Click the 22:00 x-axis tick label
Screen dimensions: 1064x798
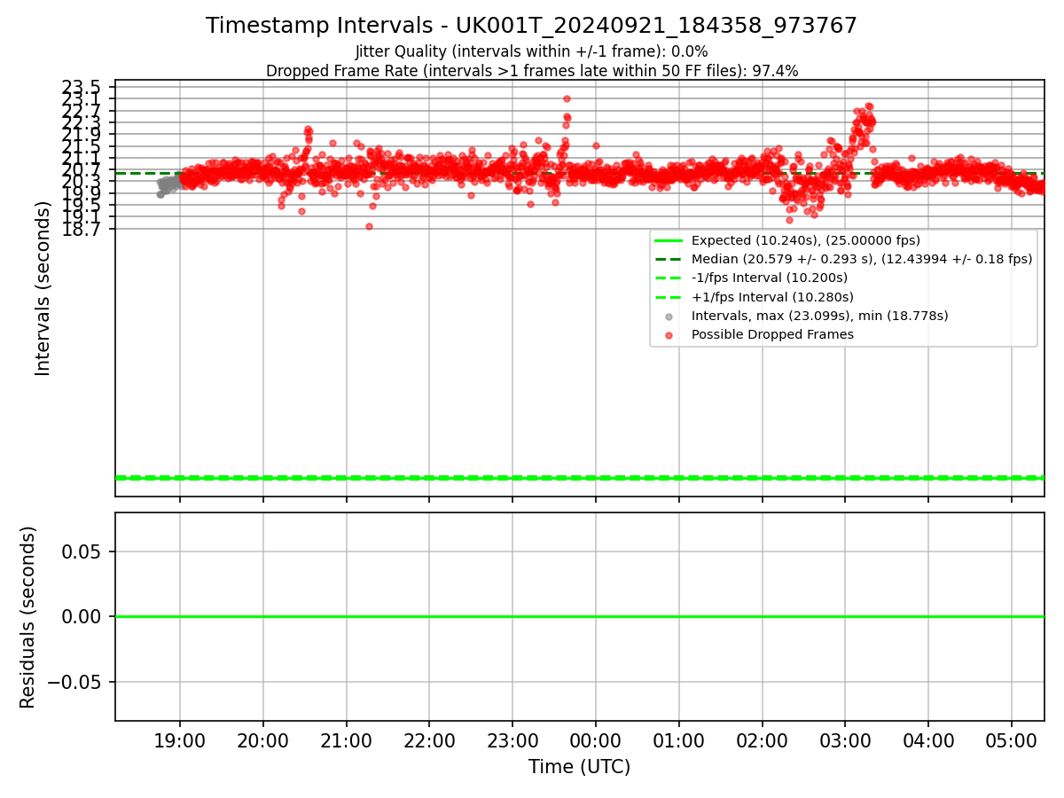[429, 739]
